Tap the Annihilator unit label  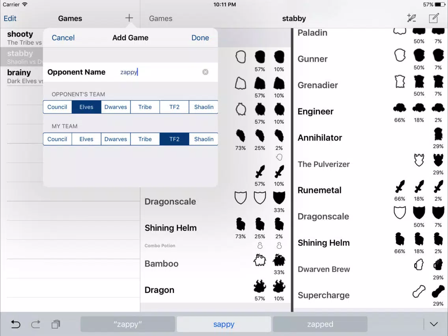click(320, 138)
